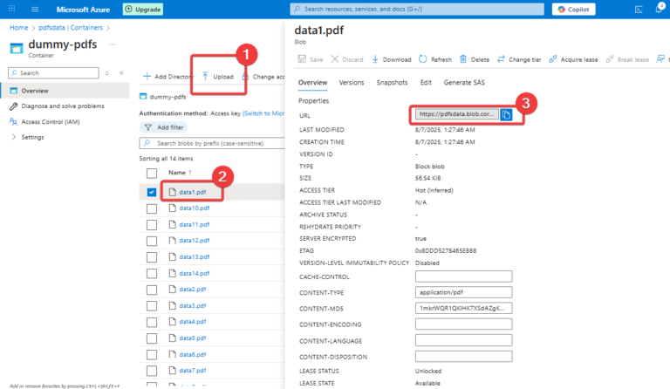The width and height of the screenshot is (670, 389).
Task: Open the Azure portal waffle menu icon
Action: (12, 9)
